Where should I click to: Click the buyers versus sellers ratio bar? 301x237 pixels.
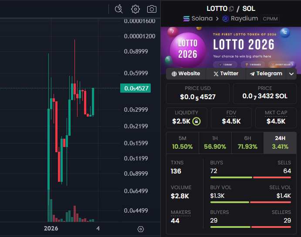point(250,227)
